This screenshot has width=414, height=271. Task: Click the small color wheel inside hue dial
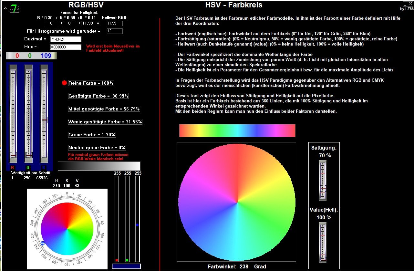tap(67, 230)
